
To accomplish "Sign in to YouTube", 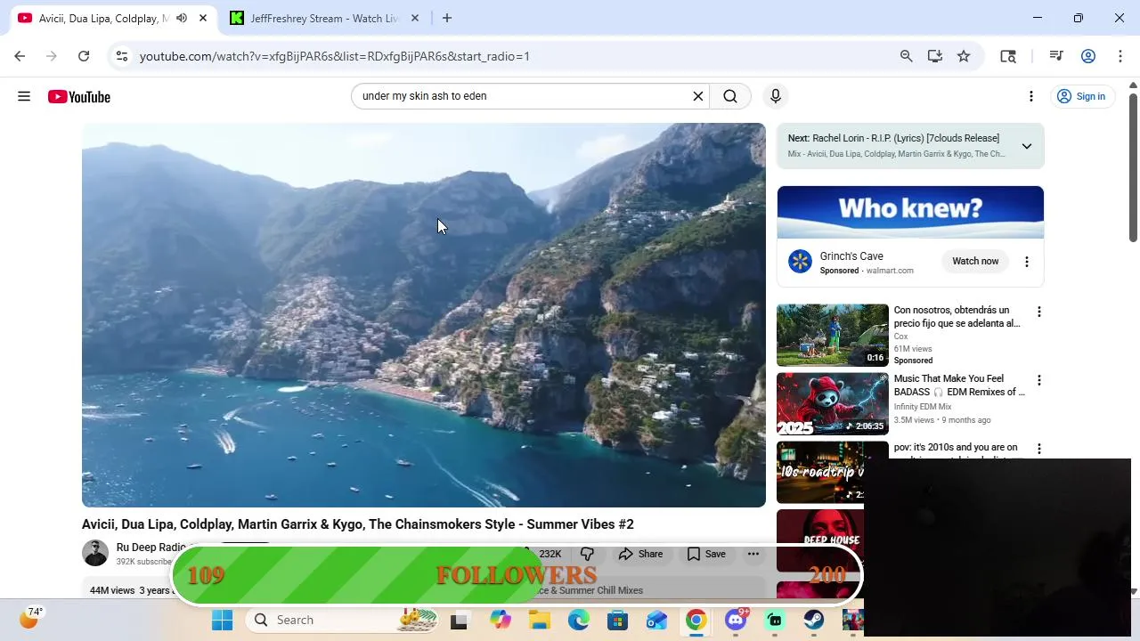I will (x=1081, y=96).
